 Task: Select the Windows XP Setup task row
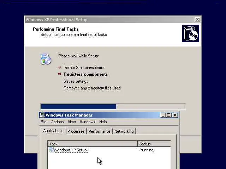[x=109, y=150]
